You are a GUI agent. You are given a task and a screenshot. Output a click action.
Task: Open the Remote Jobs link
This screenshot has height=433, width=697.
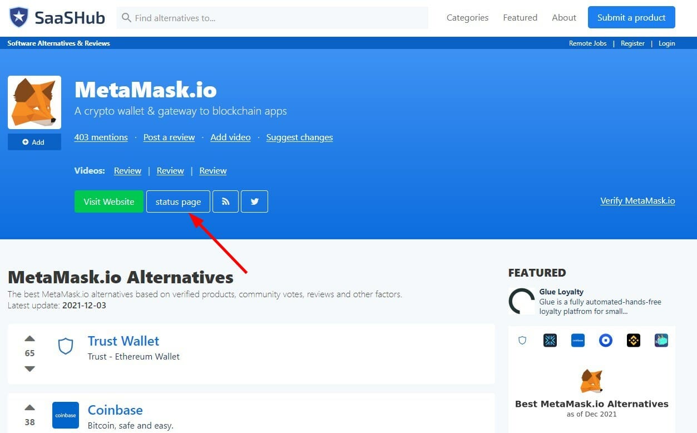(588, 43)
